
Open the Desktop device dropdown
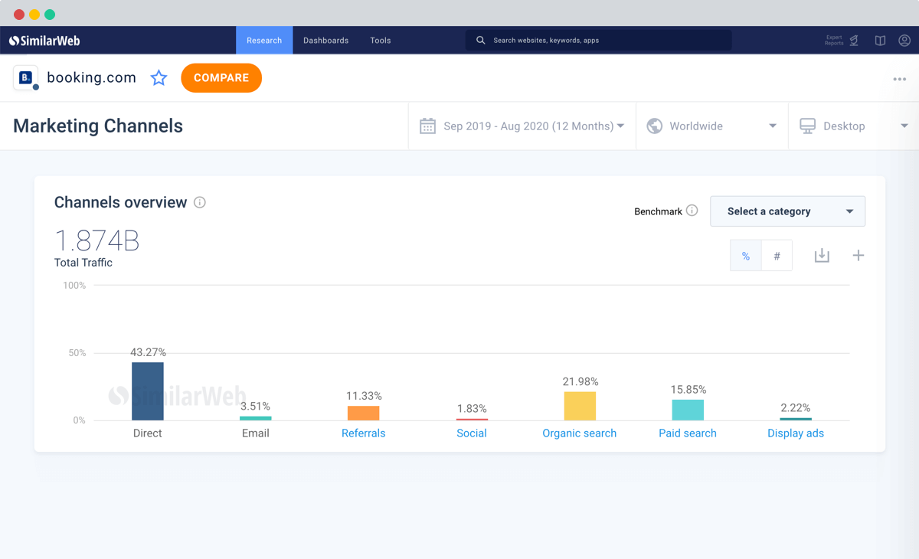(x=853, y=126)
